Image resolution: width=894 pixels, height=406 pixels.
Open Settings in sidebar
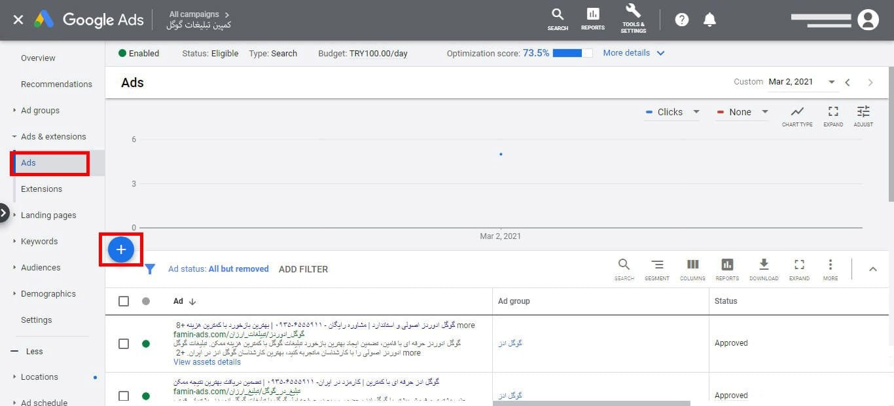[36, 320]
